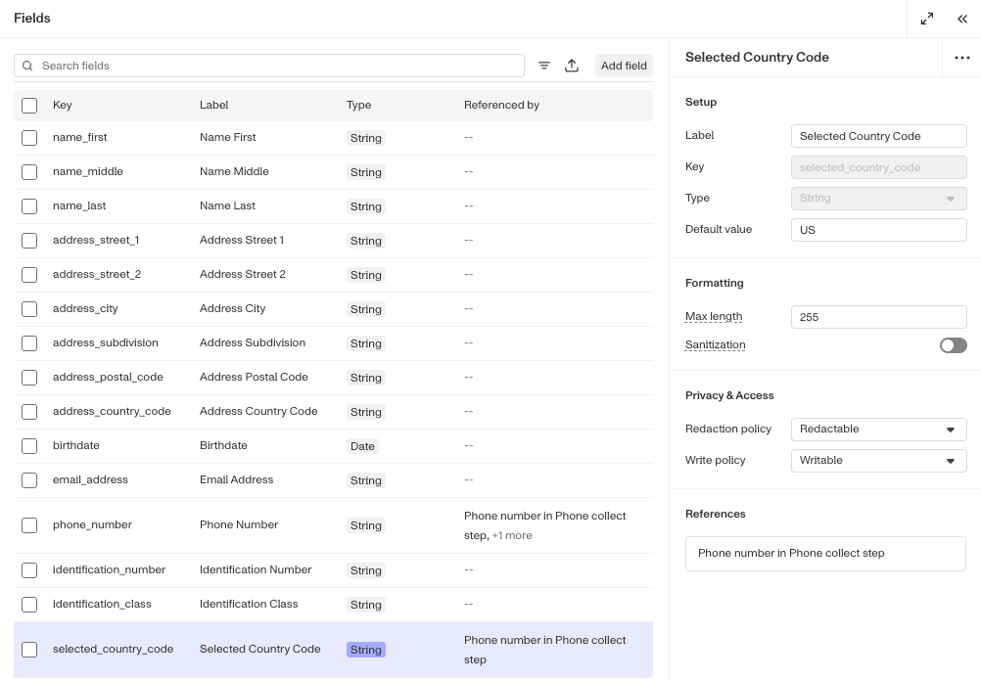Open the Write policy dropdown
The height and width of the screenshot is (680, 981).
[878, 461]
